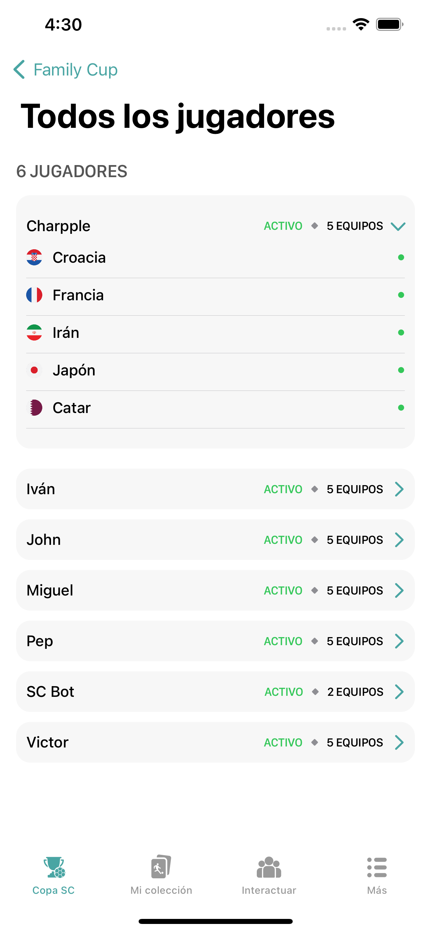Expand the Miguel player row
Image resolution: width=431 pixels, height=932 pixels.
215,590
